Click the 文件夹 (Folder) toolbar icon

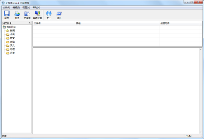[x=27, y=15]
